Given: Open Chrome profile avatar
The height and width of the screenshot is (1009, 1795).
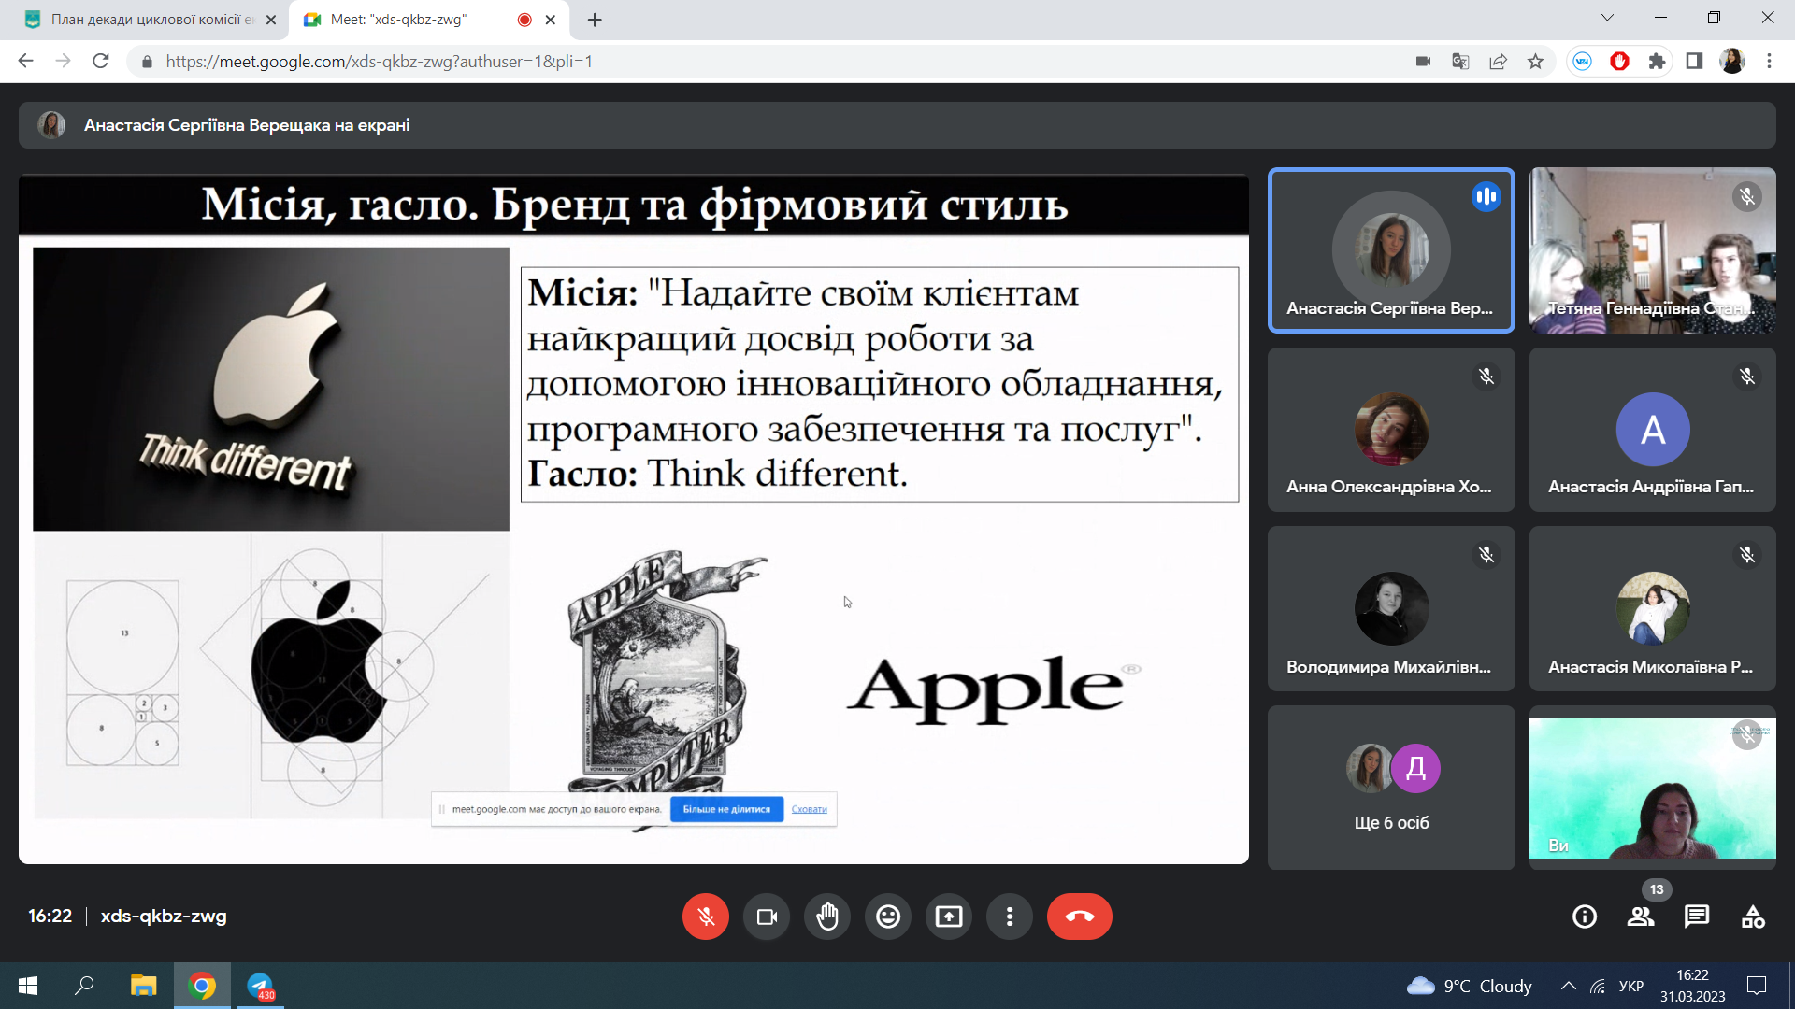Looking at the screenshot, I should [x=1732, y=62].
